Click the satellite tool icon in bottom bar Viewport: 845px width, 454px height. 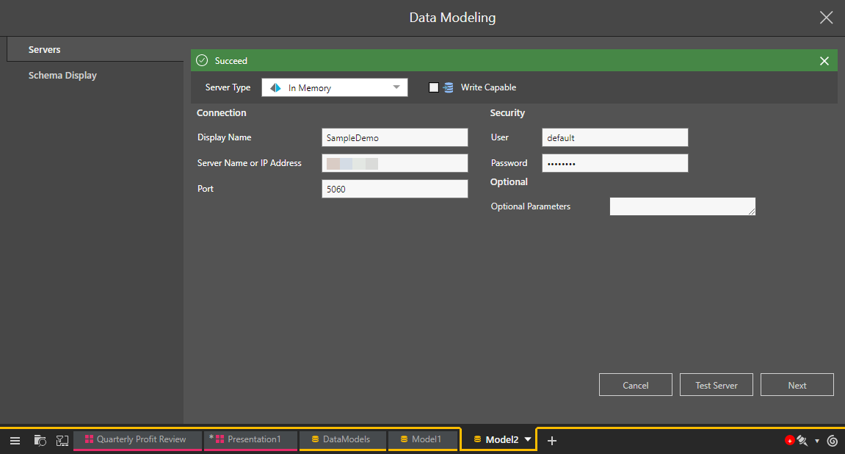(x=802, y=441)
